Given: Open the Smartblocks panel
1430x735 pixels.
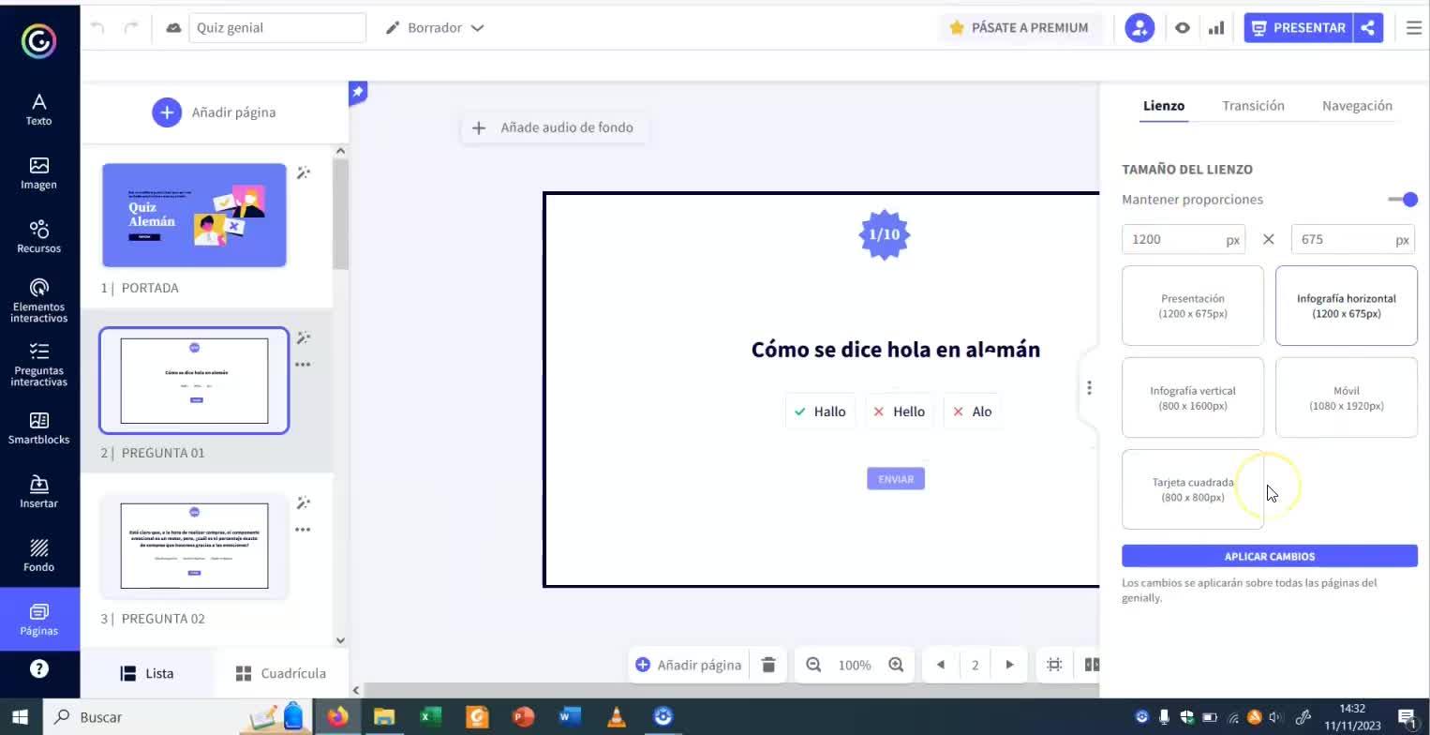Looking at the screenshot, I should pyautogui.click(x=39, y=428).
